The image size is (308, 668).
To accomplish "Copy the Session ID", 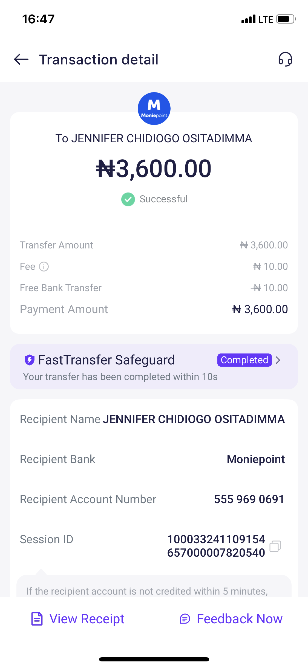I will (x=275, y=546).
